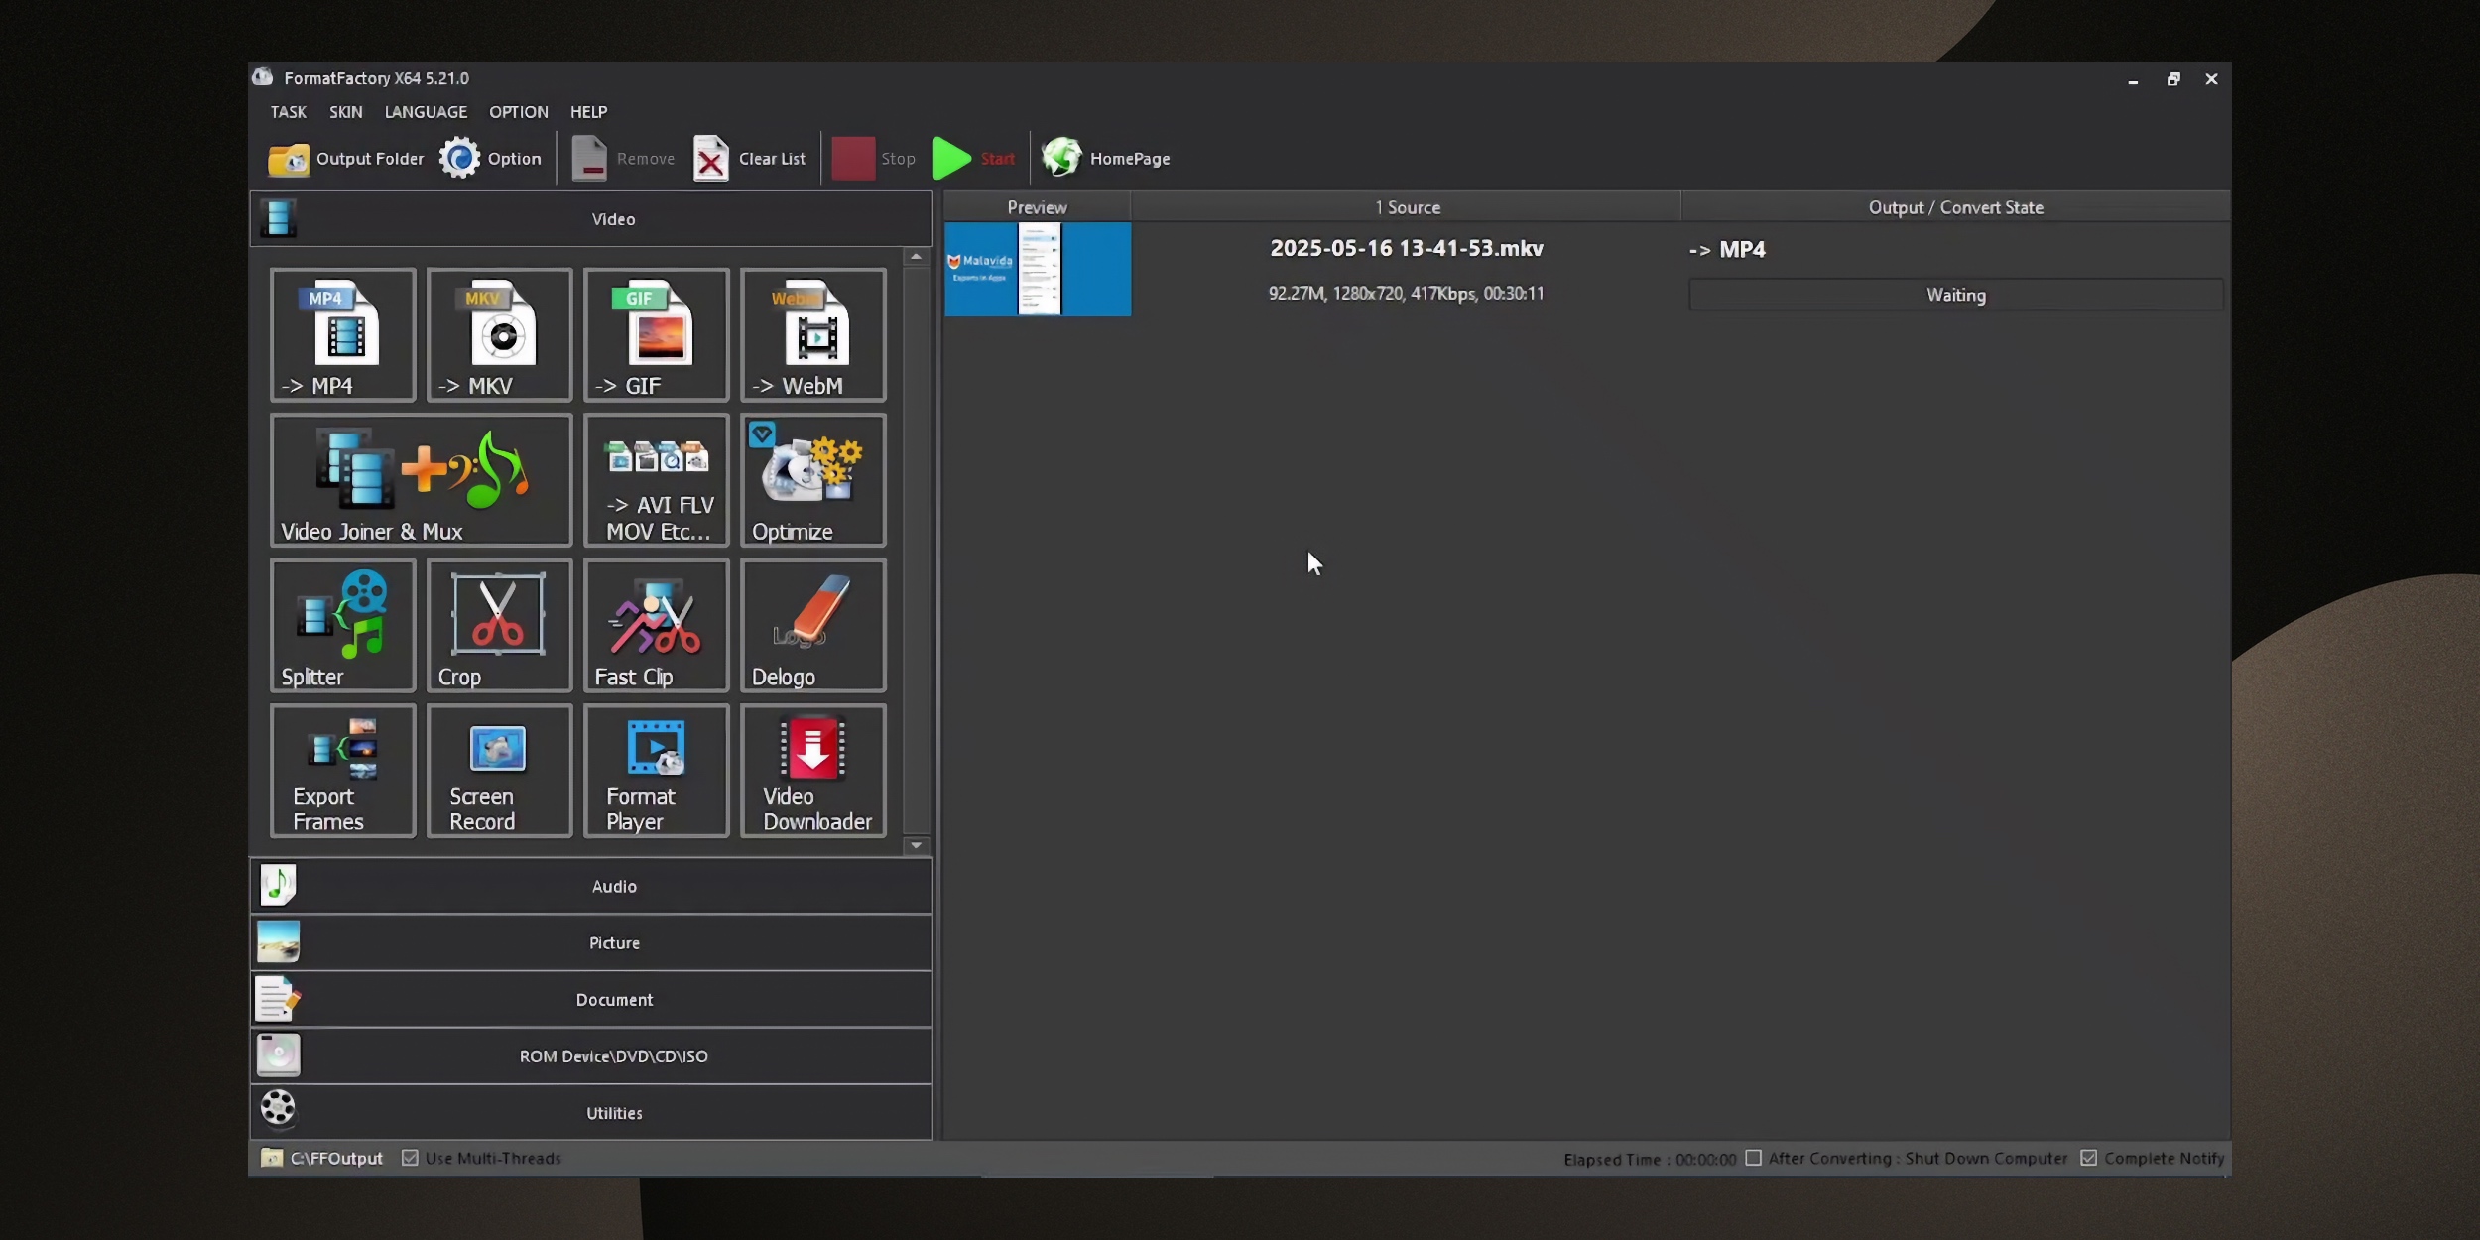Start the conversion with the Start button
The height and width of the screenshot is (1240, 2480).
(x=974, y=159)
